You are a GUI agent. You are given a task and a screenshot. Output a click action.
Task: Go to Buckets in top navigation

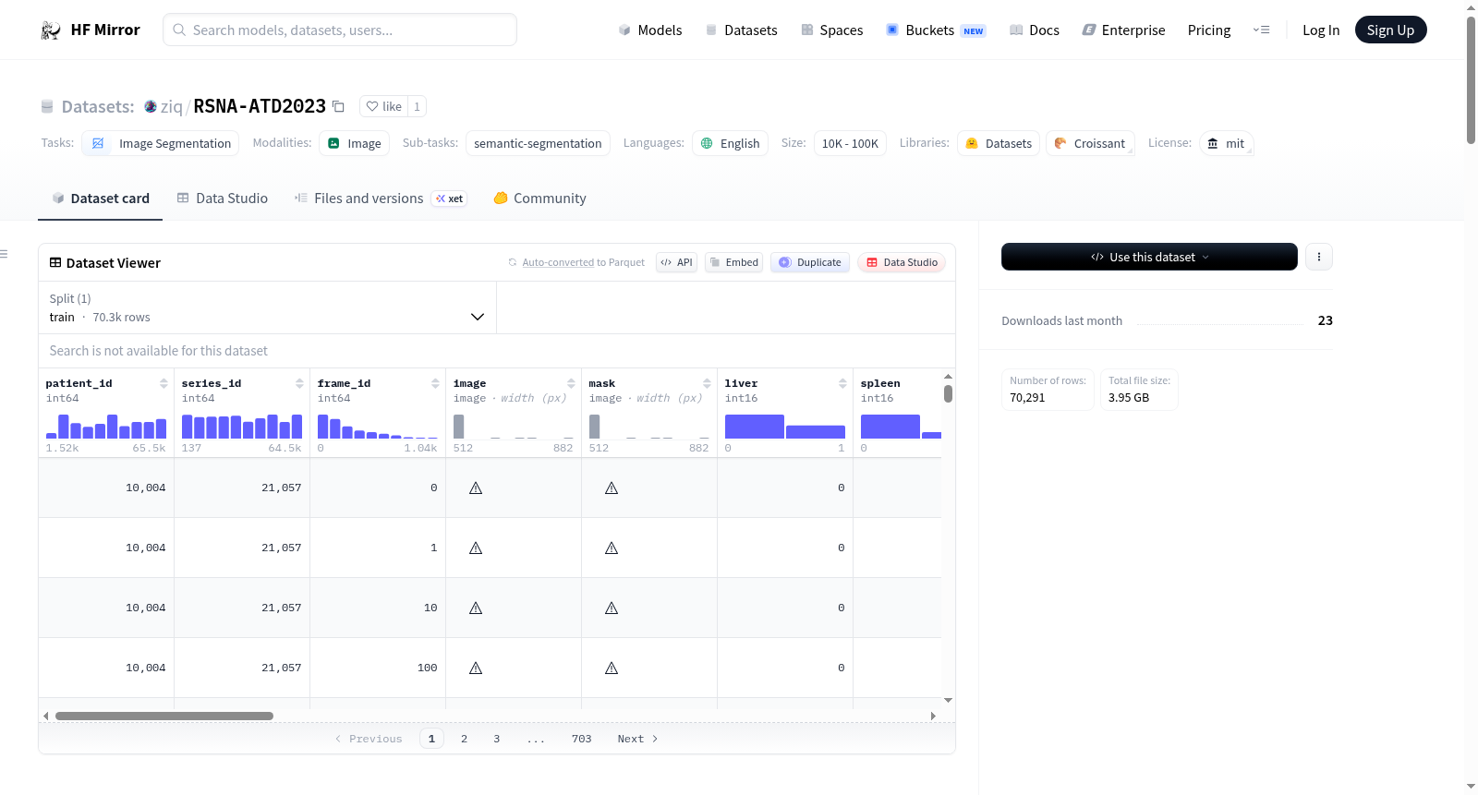click(935, 30)
